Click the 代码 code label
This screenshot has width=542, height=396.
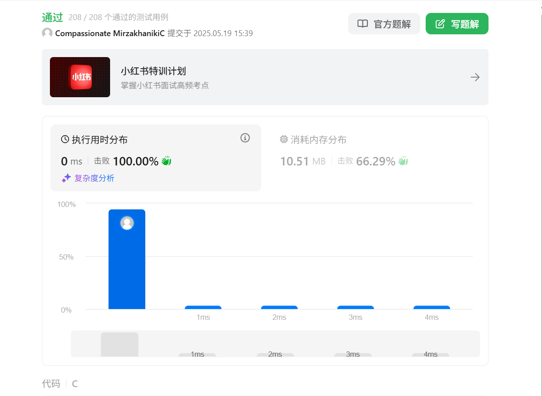51,384
